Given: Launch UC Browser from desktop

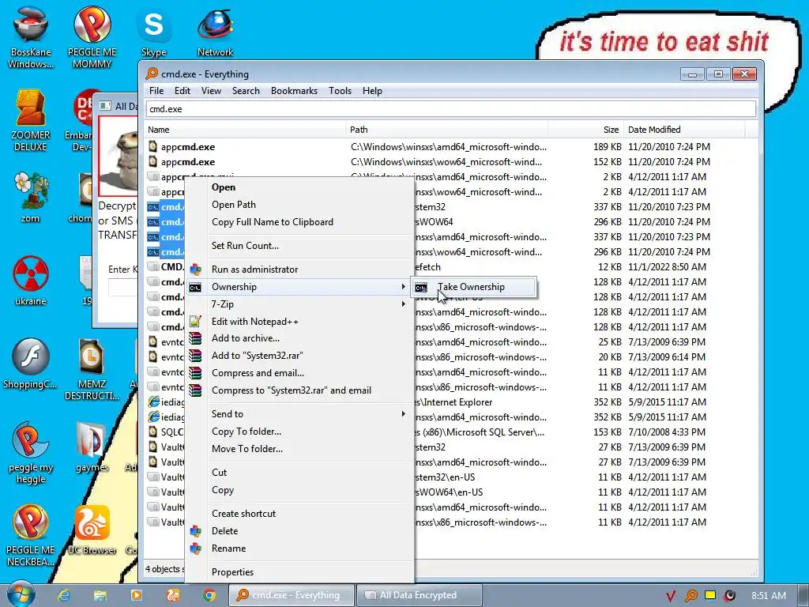Looking at the screenshot, I should [x=92, y=530].
